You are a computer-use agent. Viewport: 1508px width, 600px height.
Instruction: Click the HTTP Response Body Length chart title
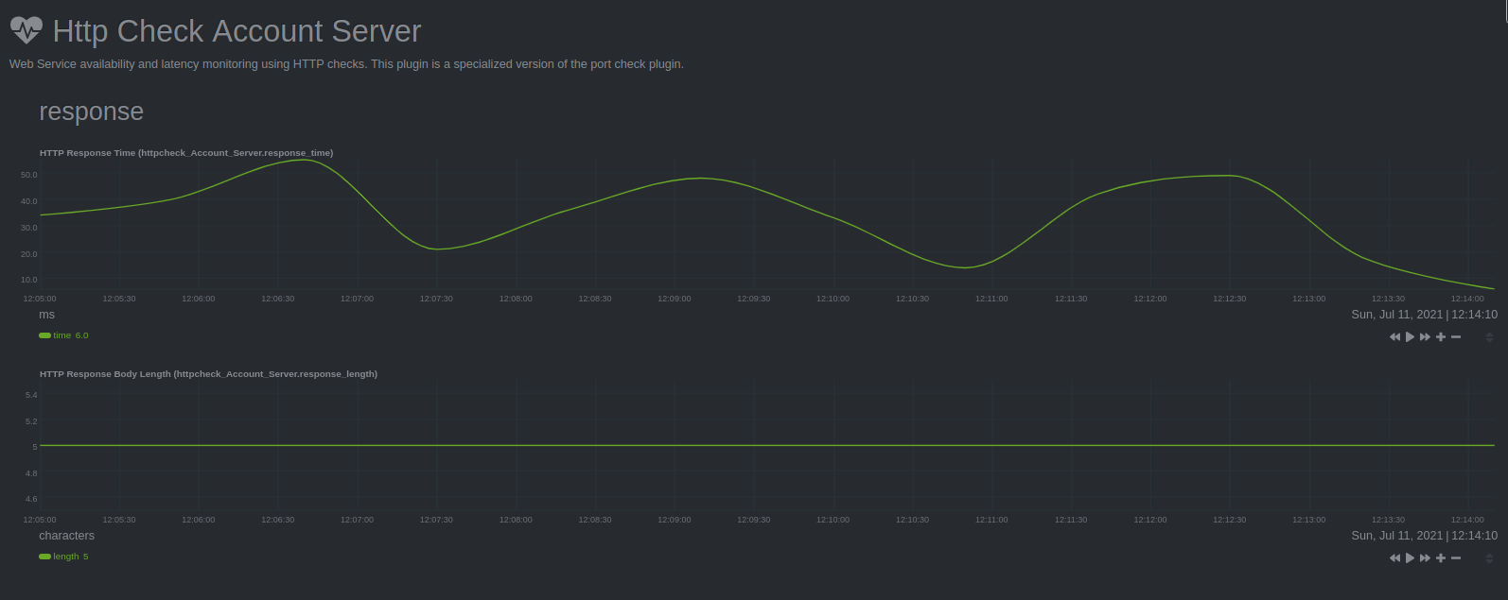click(208, 374)
